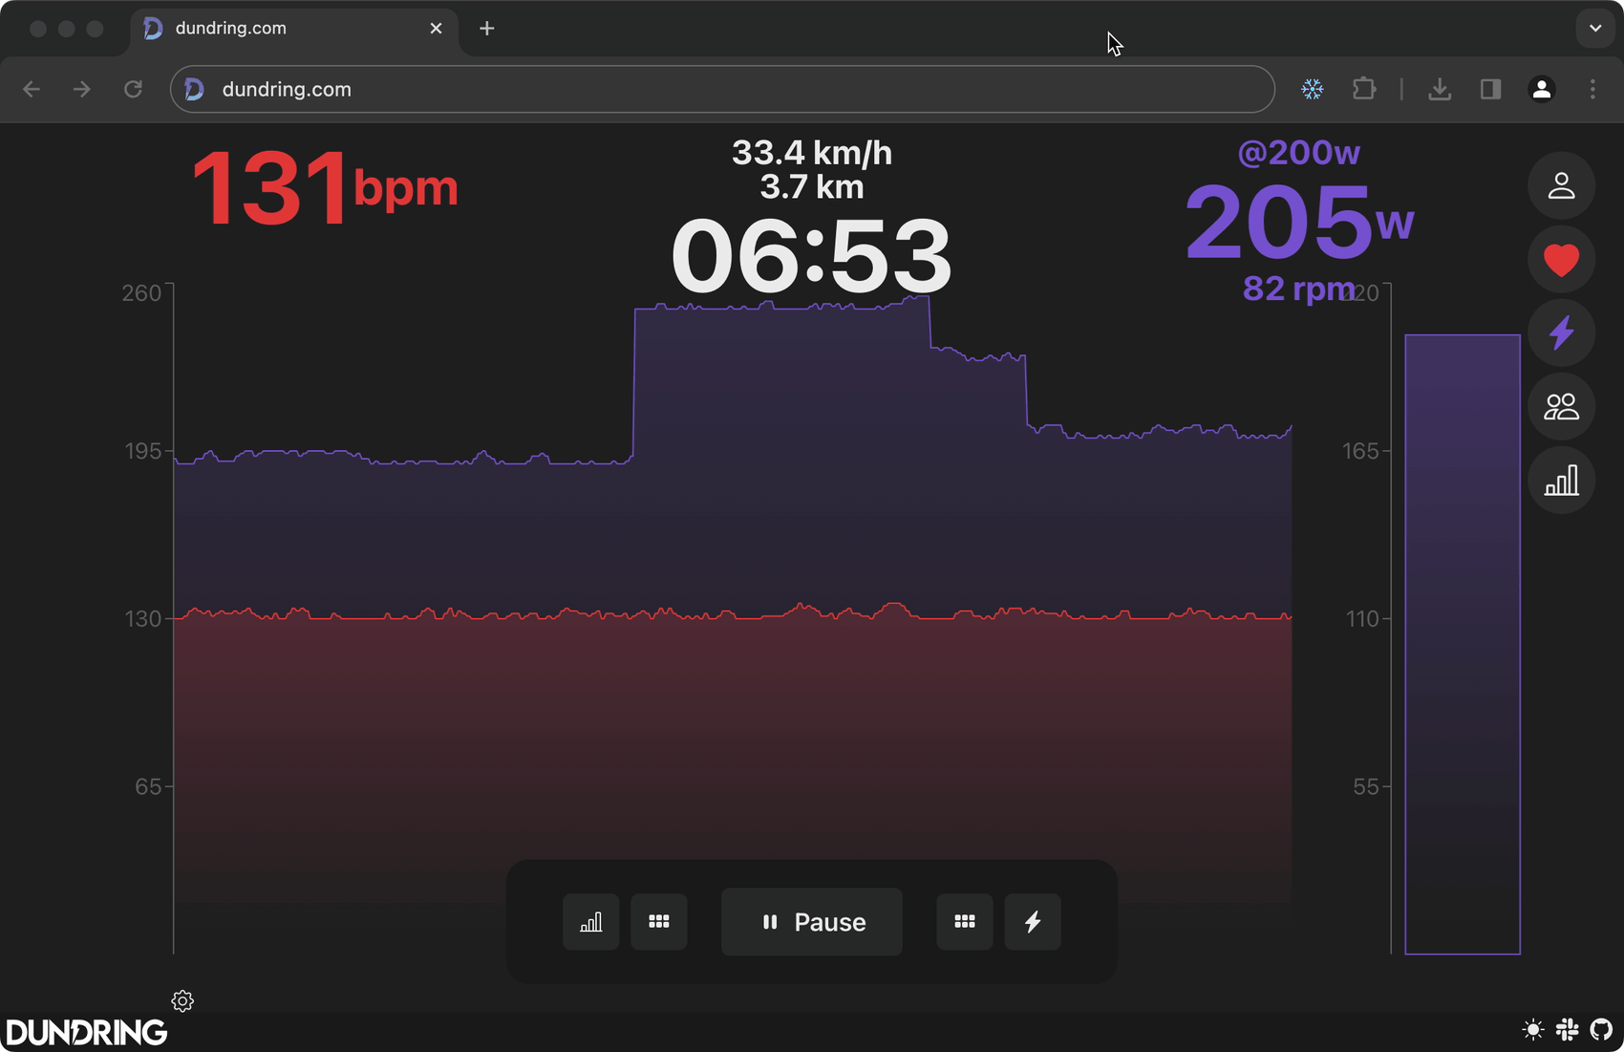This screenshot has height=1052, width=1624.
Task: Focus the dundring.com address bar
Action: pyautogui.click(x=722, y=89)
